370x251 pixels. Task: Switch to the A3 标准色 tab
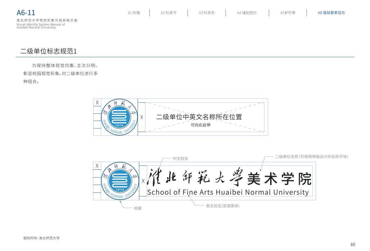click(207, 13)
